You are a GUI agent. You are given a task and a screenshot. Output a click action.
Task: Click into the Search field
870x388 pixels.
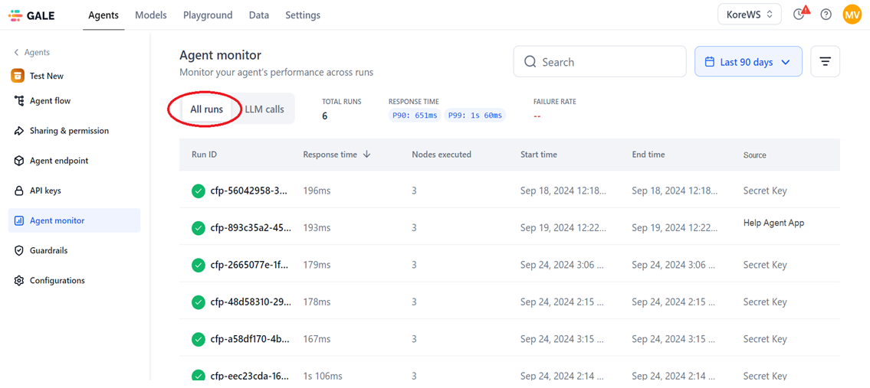point(599,61)
